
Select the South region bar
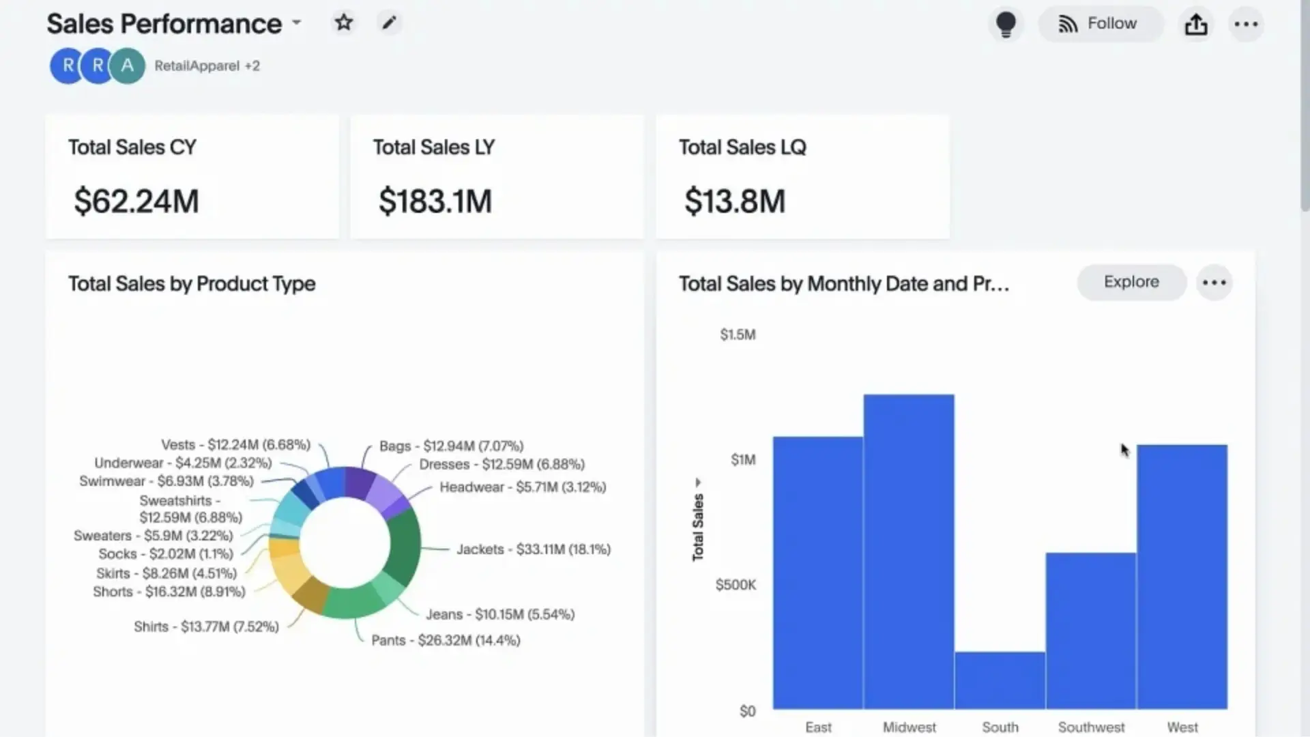pos(1000,680)
